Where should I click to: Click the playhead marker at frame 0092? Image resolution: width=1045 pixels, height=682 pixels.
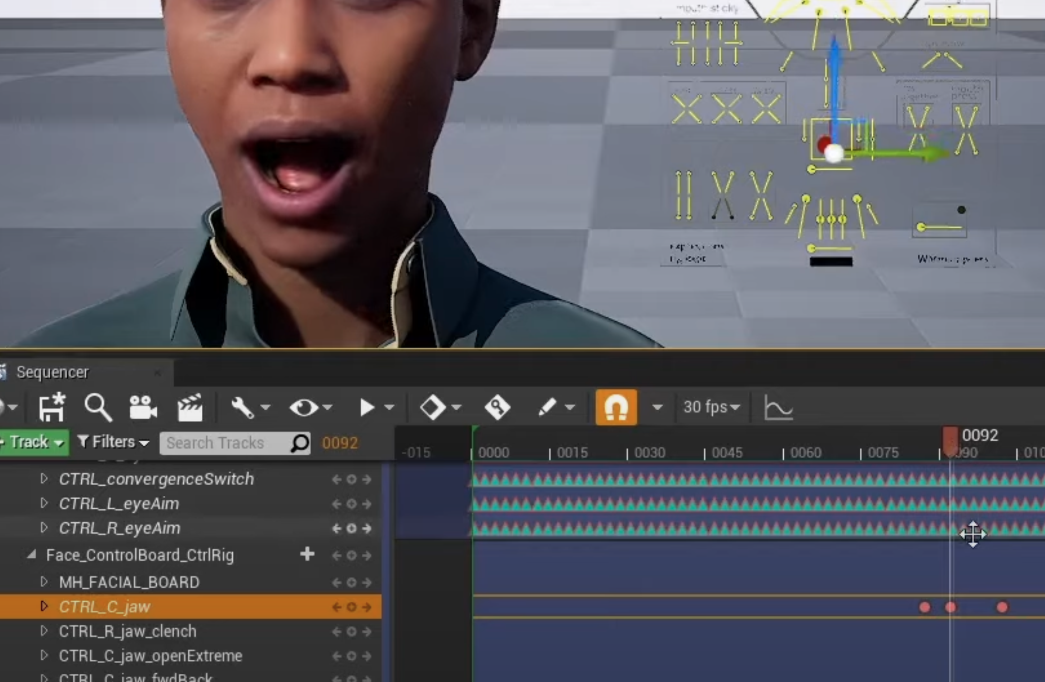point(950,440)
